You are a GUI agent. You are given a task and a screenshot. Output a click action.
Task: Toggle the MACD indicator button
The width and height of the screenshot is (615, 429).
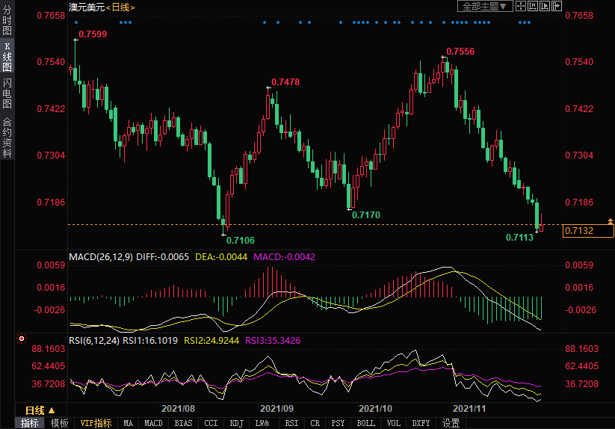153,423
